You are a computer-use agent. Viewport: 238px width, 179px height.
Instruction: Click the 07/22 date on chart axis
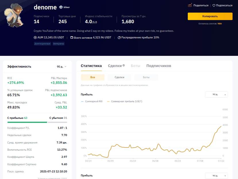221,161
